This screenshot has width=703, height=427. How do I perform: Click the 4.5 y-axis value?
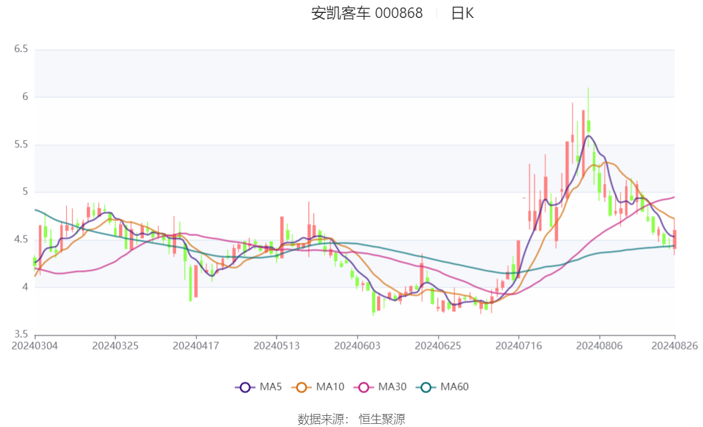(21, 239)
